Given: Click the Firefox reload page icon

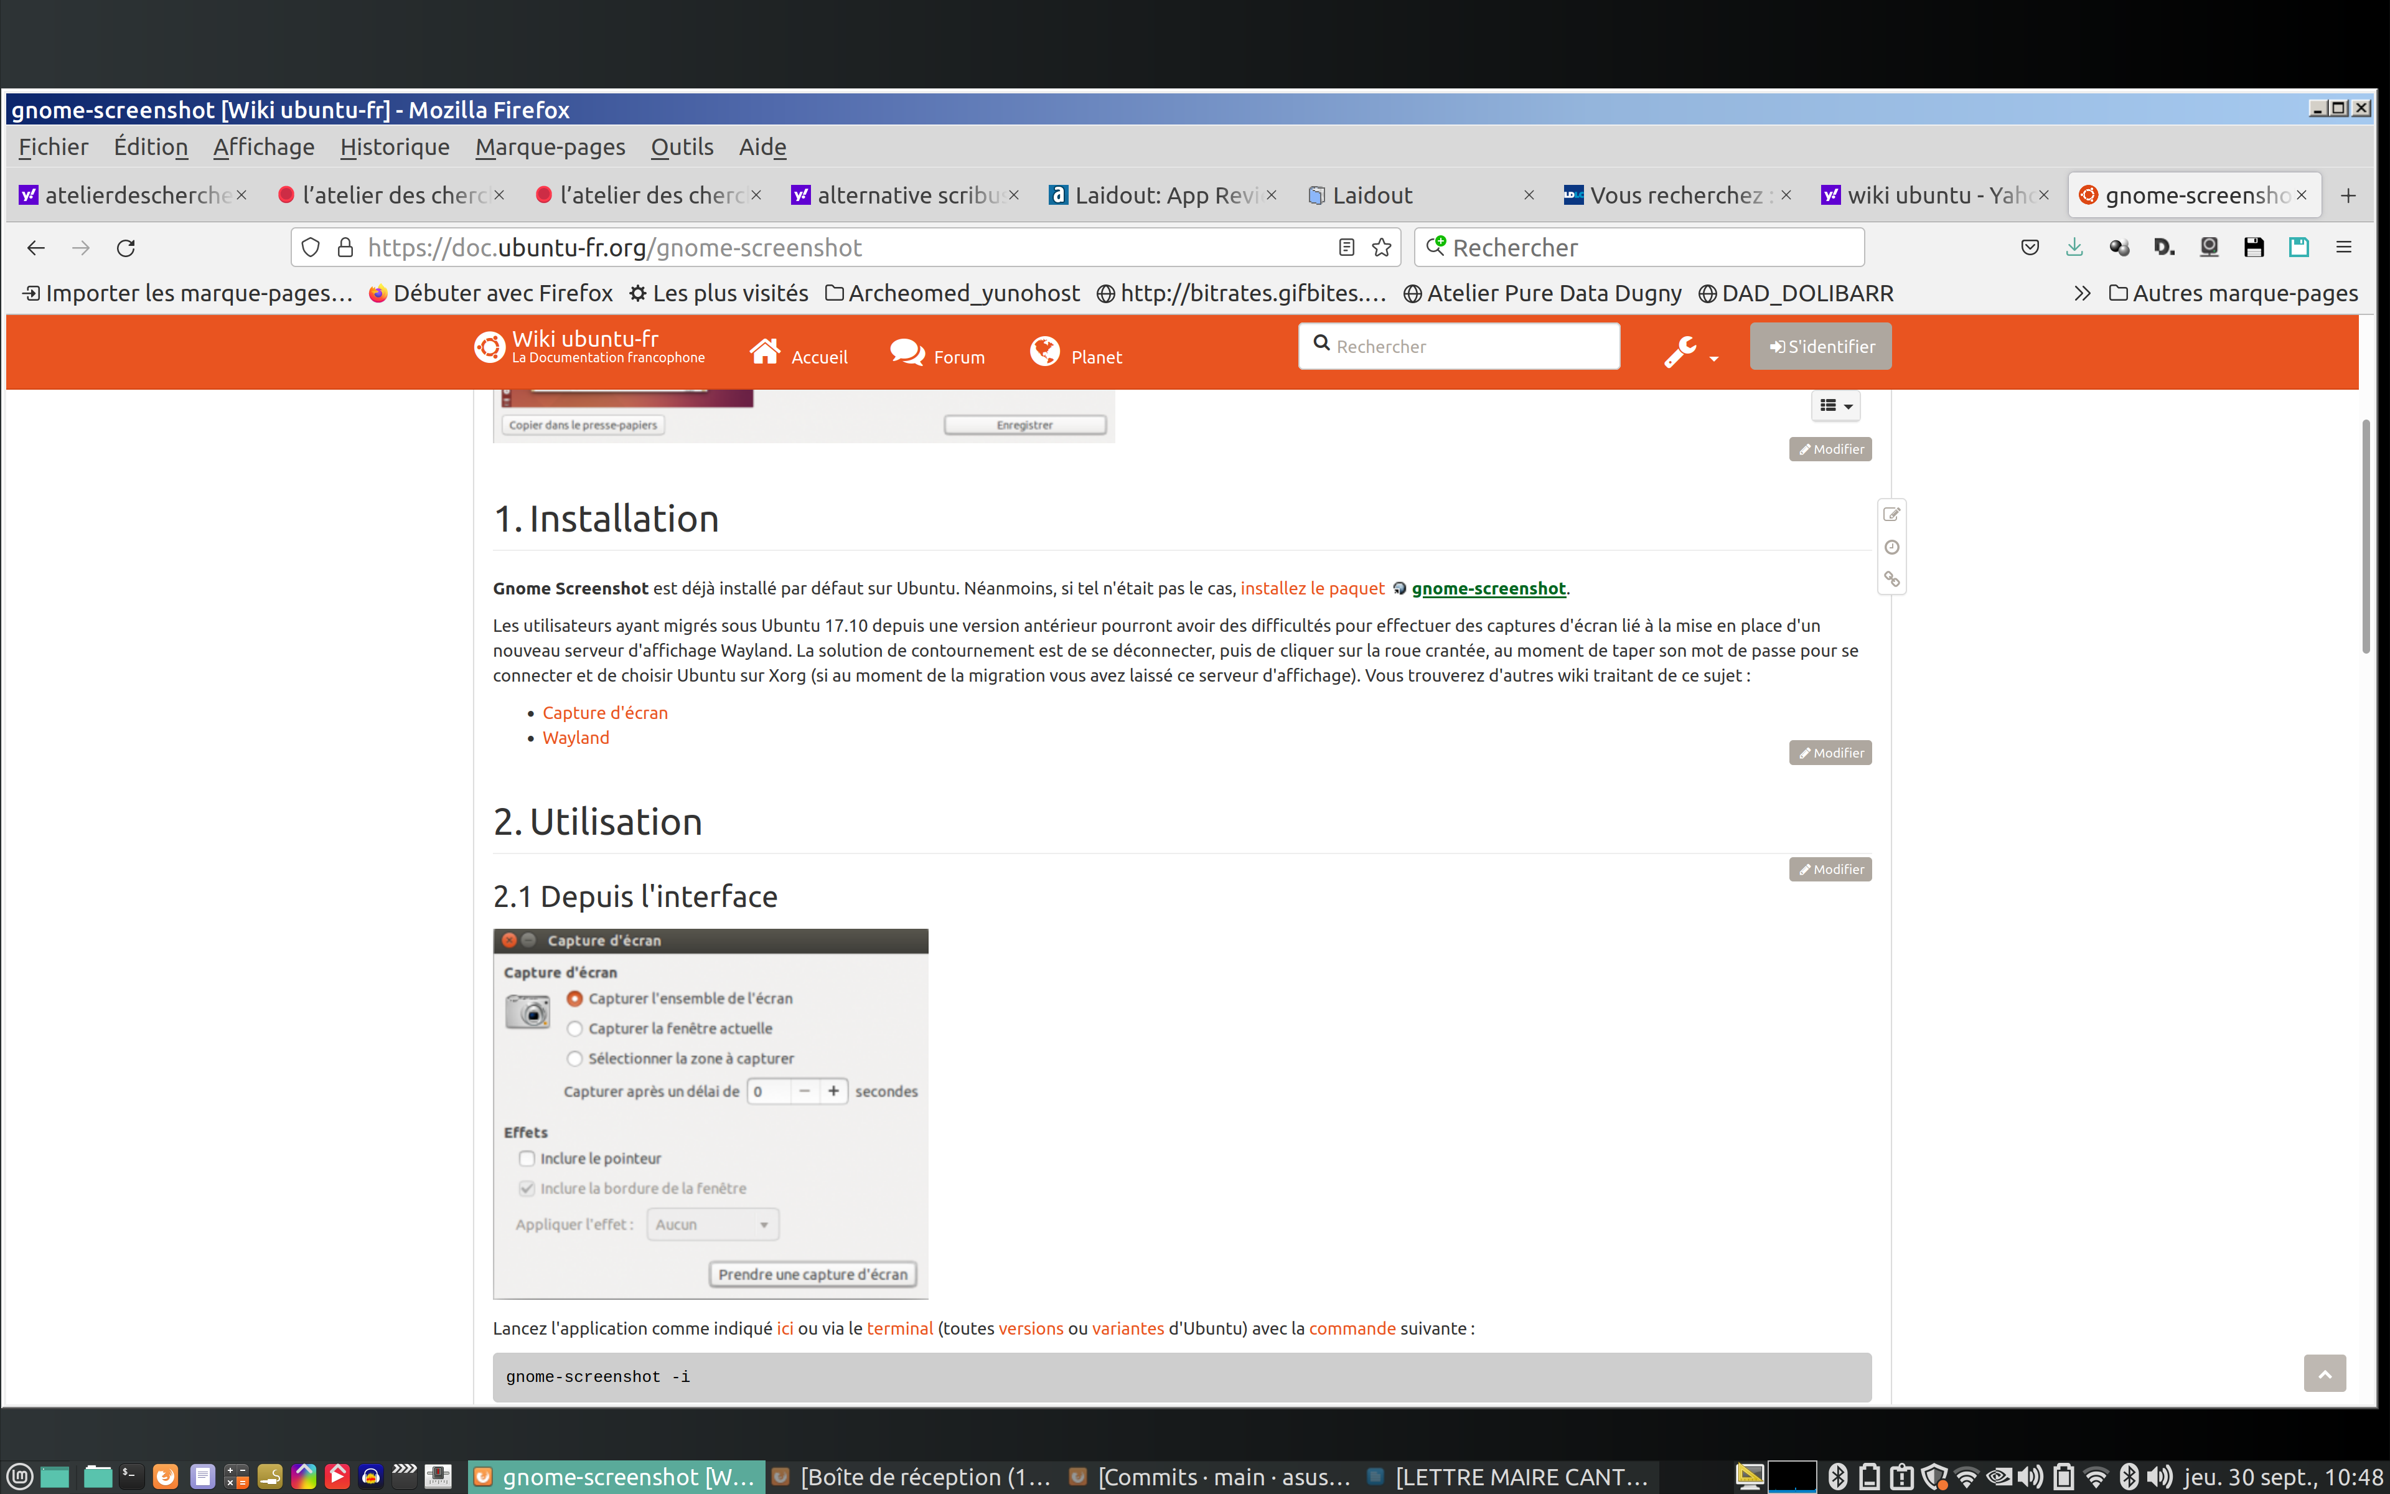Looking at the screenshot, I should coord(126,248).
